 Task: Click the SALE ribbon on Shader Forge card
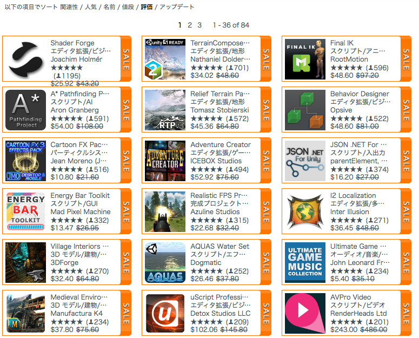coord(126,59)
